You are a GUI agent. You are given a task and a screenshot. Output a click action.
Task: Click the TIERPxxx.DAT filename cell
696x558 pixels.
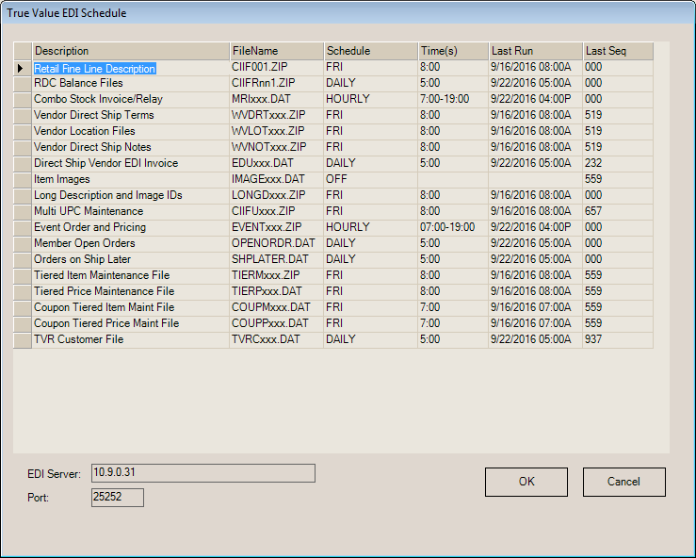point(277,291)
